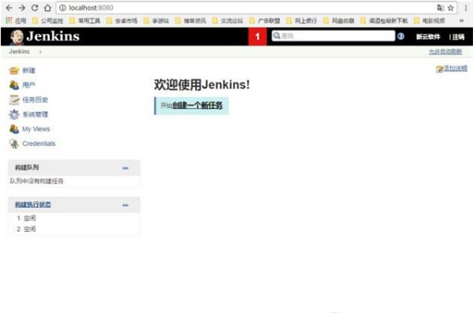Open the Chrome three-dot menu
This screenshot has height=313, width=473.
pyautogui.click(x=466, y=8)
